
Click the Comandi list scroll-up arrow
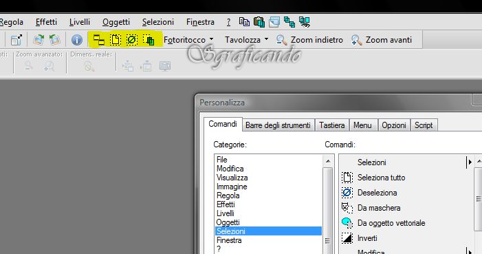point(479,161)
